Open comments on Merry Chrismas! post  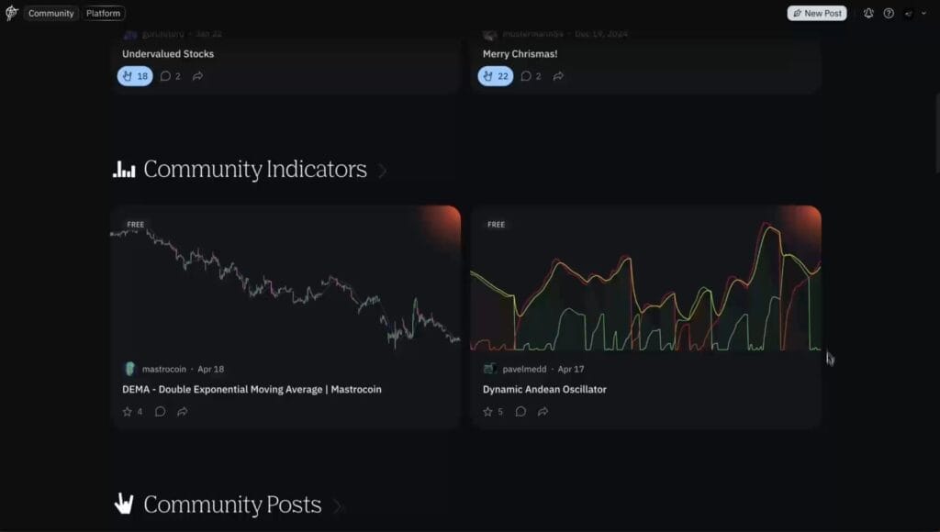coord(531,76)
